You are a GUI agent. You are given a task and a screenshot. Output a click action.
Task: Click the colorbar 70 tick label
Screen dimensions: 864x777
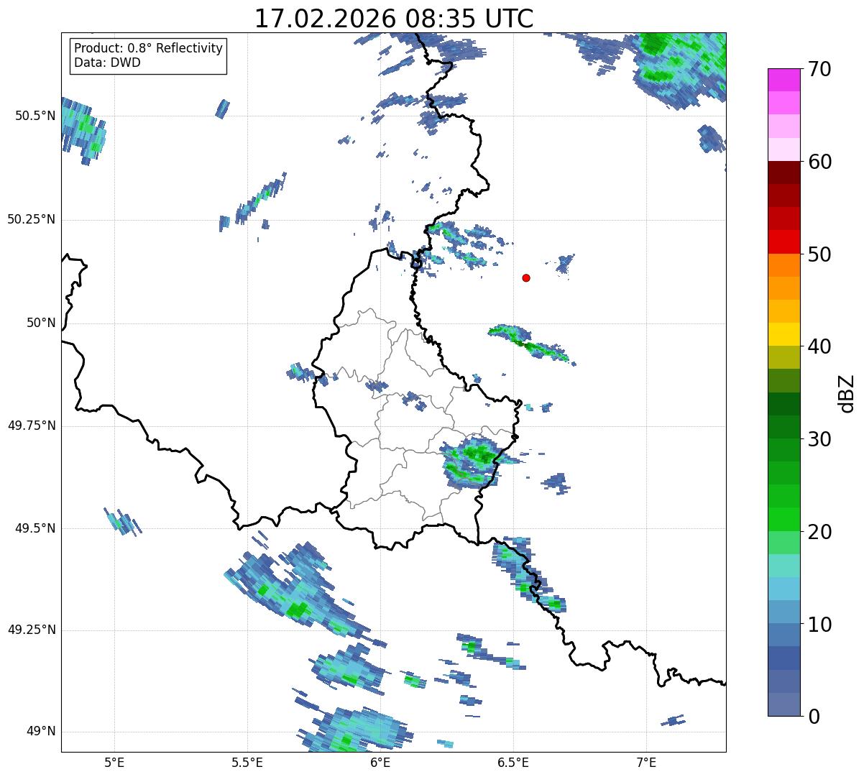[819, 70]
